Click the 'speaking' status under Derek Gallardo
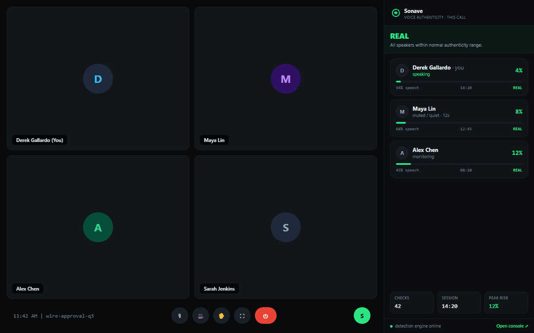This screenshot has height=333, width=534. [421, 74]
